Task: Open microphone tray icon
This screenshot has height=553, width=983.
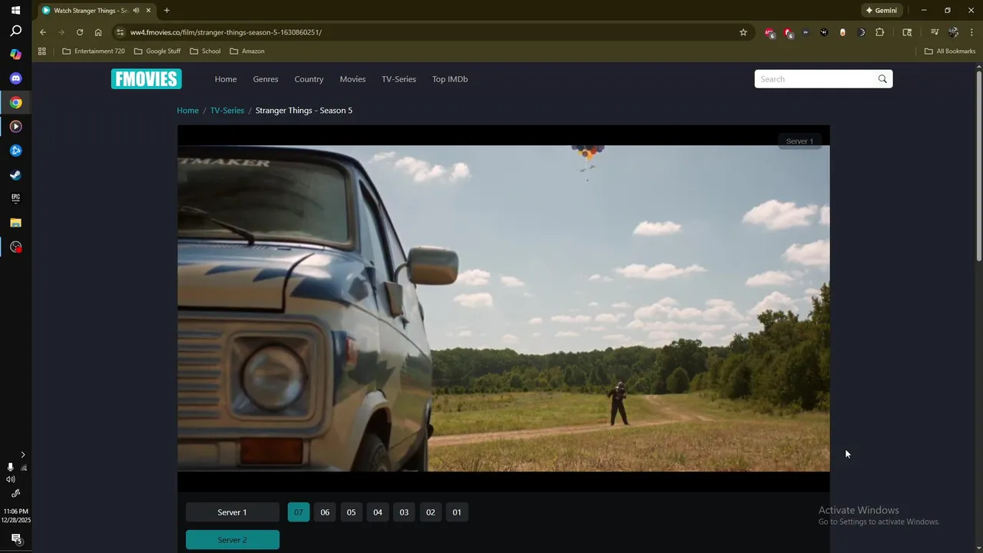Action: (x=10, y=467)
